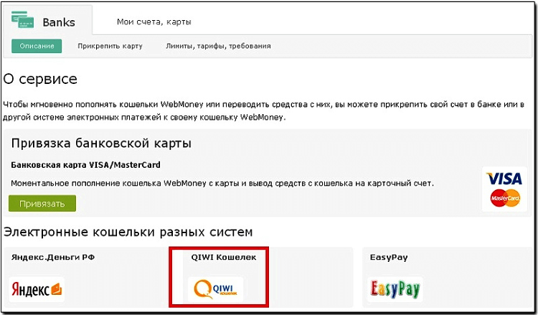The width and height of the screenshot is (538, 315).
Task: Click Электронные кошельки разных систем heading
Action: pos(128,232)
